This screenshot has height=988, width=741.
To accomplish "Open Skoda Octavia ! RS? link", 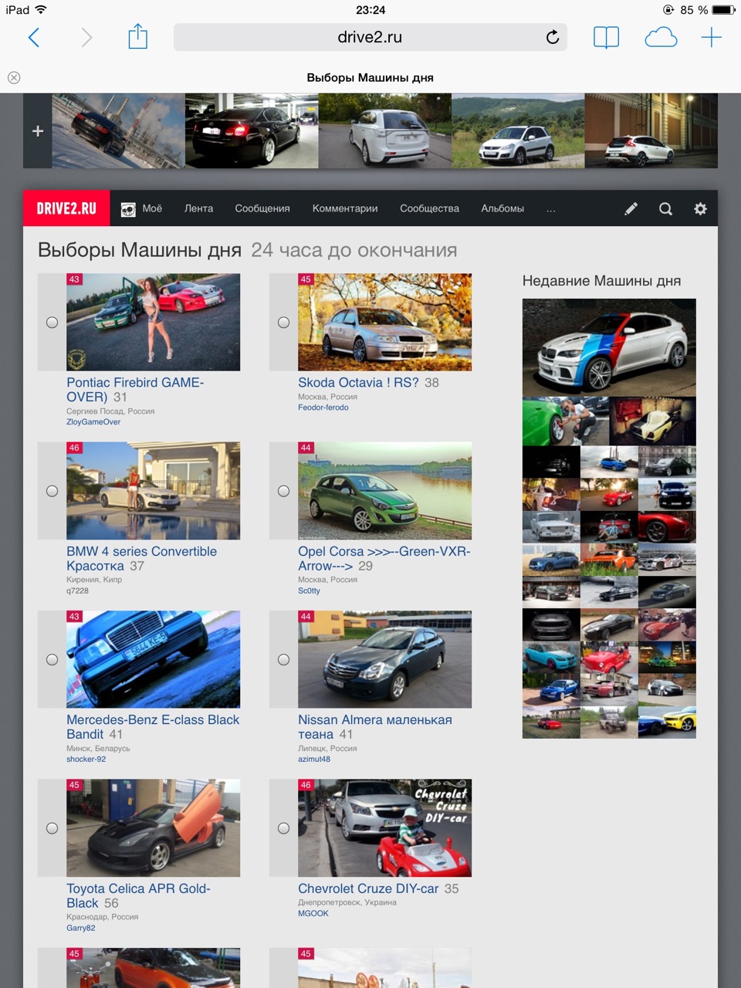I will coord(358,382).
